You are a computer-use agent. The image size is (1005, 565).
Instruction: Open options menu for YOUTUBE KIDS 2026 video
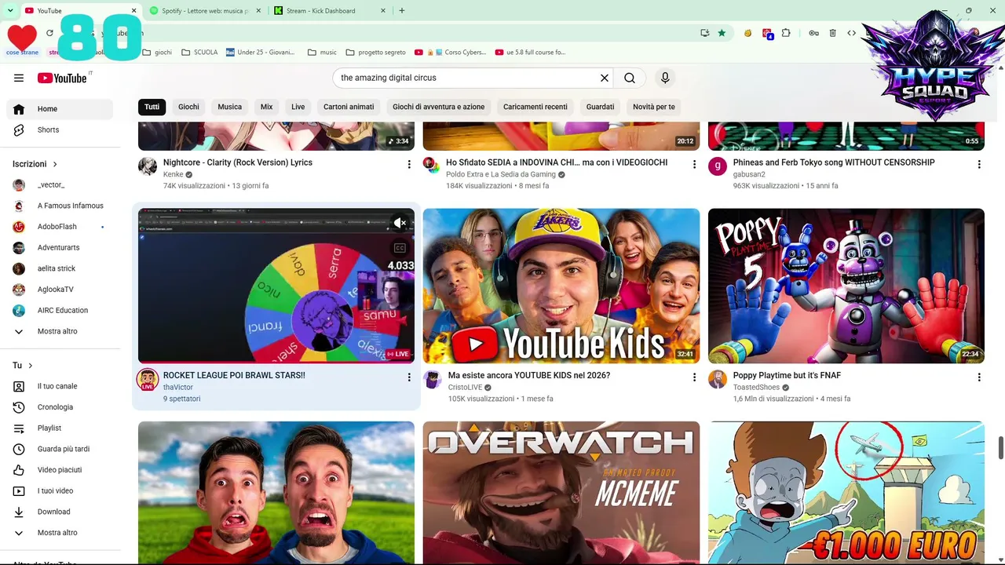[694, 377]
